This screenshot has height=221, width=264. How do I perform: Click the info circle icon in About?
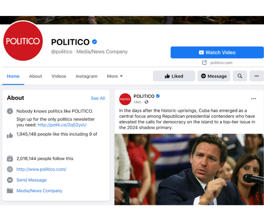[x=10, y=111]
